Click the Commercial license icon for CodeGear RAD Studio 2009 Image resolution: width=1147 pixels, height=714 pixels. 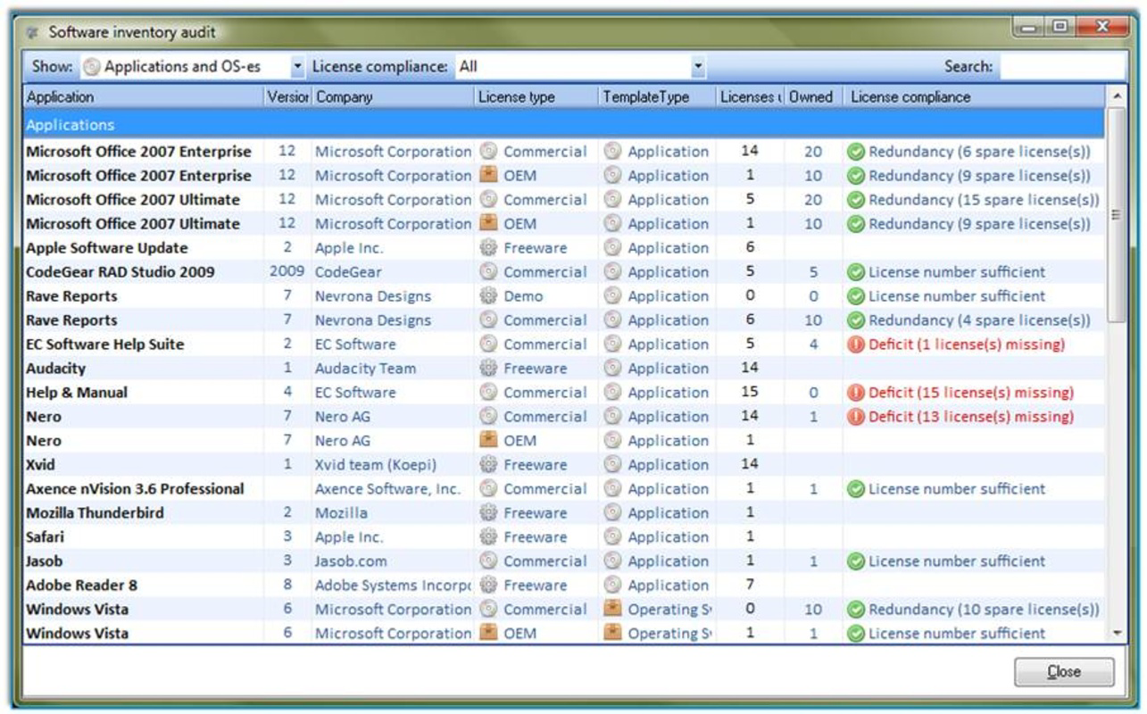tap(487, 272)
